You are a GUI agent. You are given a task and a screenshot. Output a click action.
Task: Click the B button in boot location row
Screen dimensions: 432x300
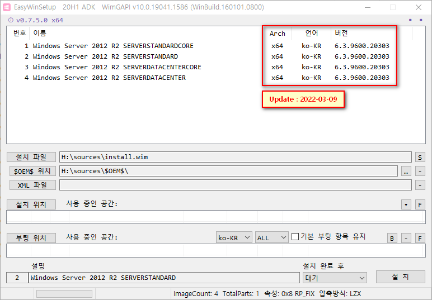[x=392, y=238]
